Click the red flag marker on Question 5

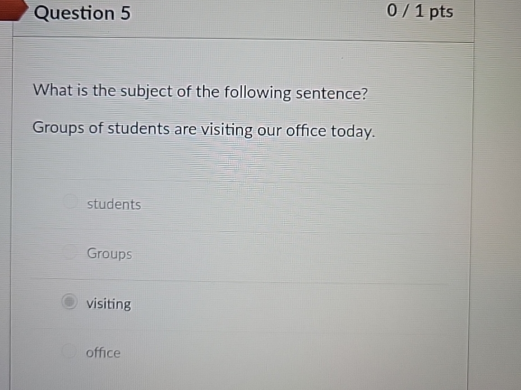[11, 10]
